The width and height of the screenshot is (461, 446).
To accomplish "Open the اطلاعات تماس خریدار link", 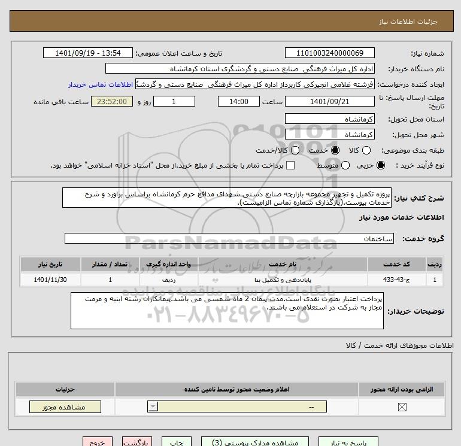I will point(101,84).
